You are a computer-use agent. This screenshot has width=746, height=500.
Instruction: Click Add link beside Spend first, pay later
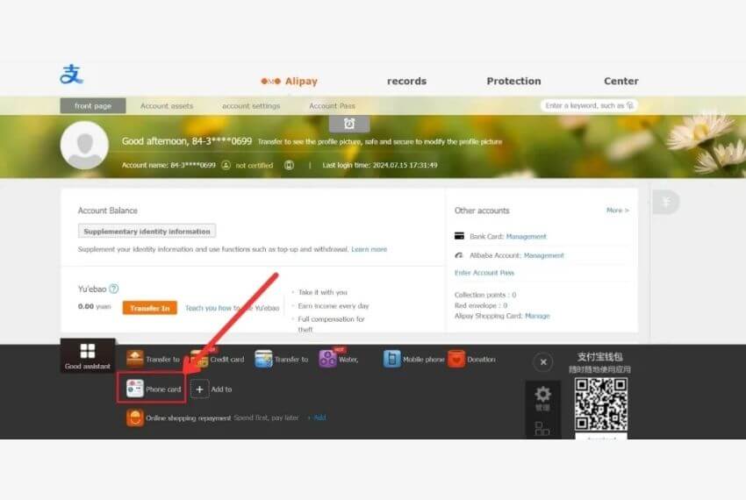(x=319, y=418)
